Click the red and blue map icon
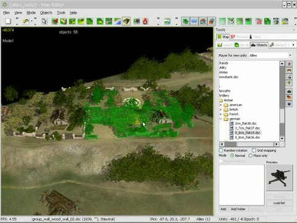This screenshot has height=223, width=297. 137,21
